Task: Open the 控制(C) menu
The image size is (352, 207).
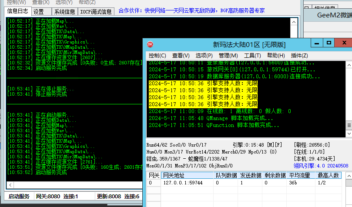Action: (157, 56)
